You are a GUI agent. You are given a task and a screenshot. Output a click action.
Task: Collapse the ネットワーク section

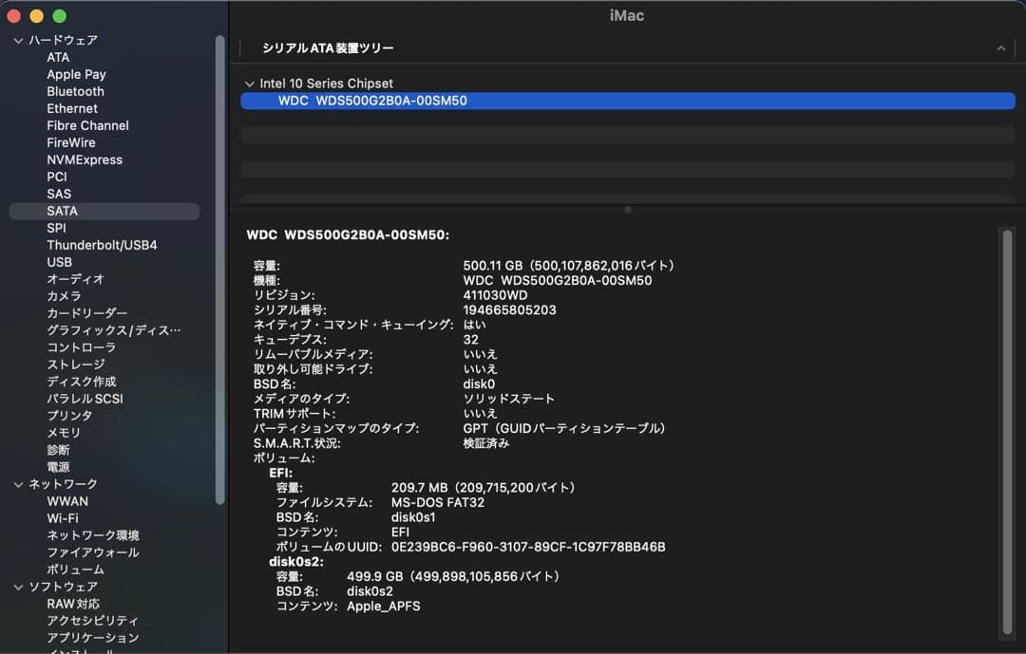click(x=16, y=483)
